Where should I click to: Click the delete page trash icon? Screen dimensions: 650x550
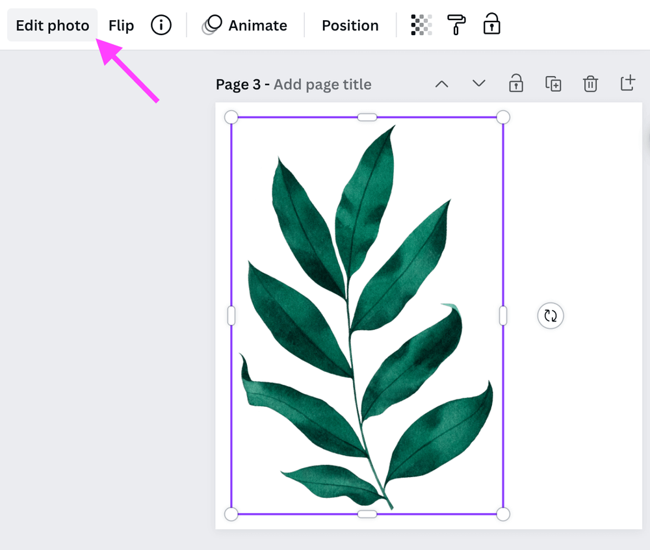tap(590, 84)
